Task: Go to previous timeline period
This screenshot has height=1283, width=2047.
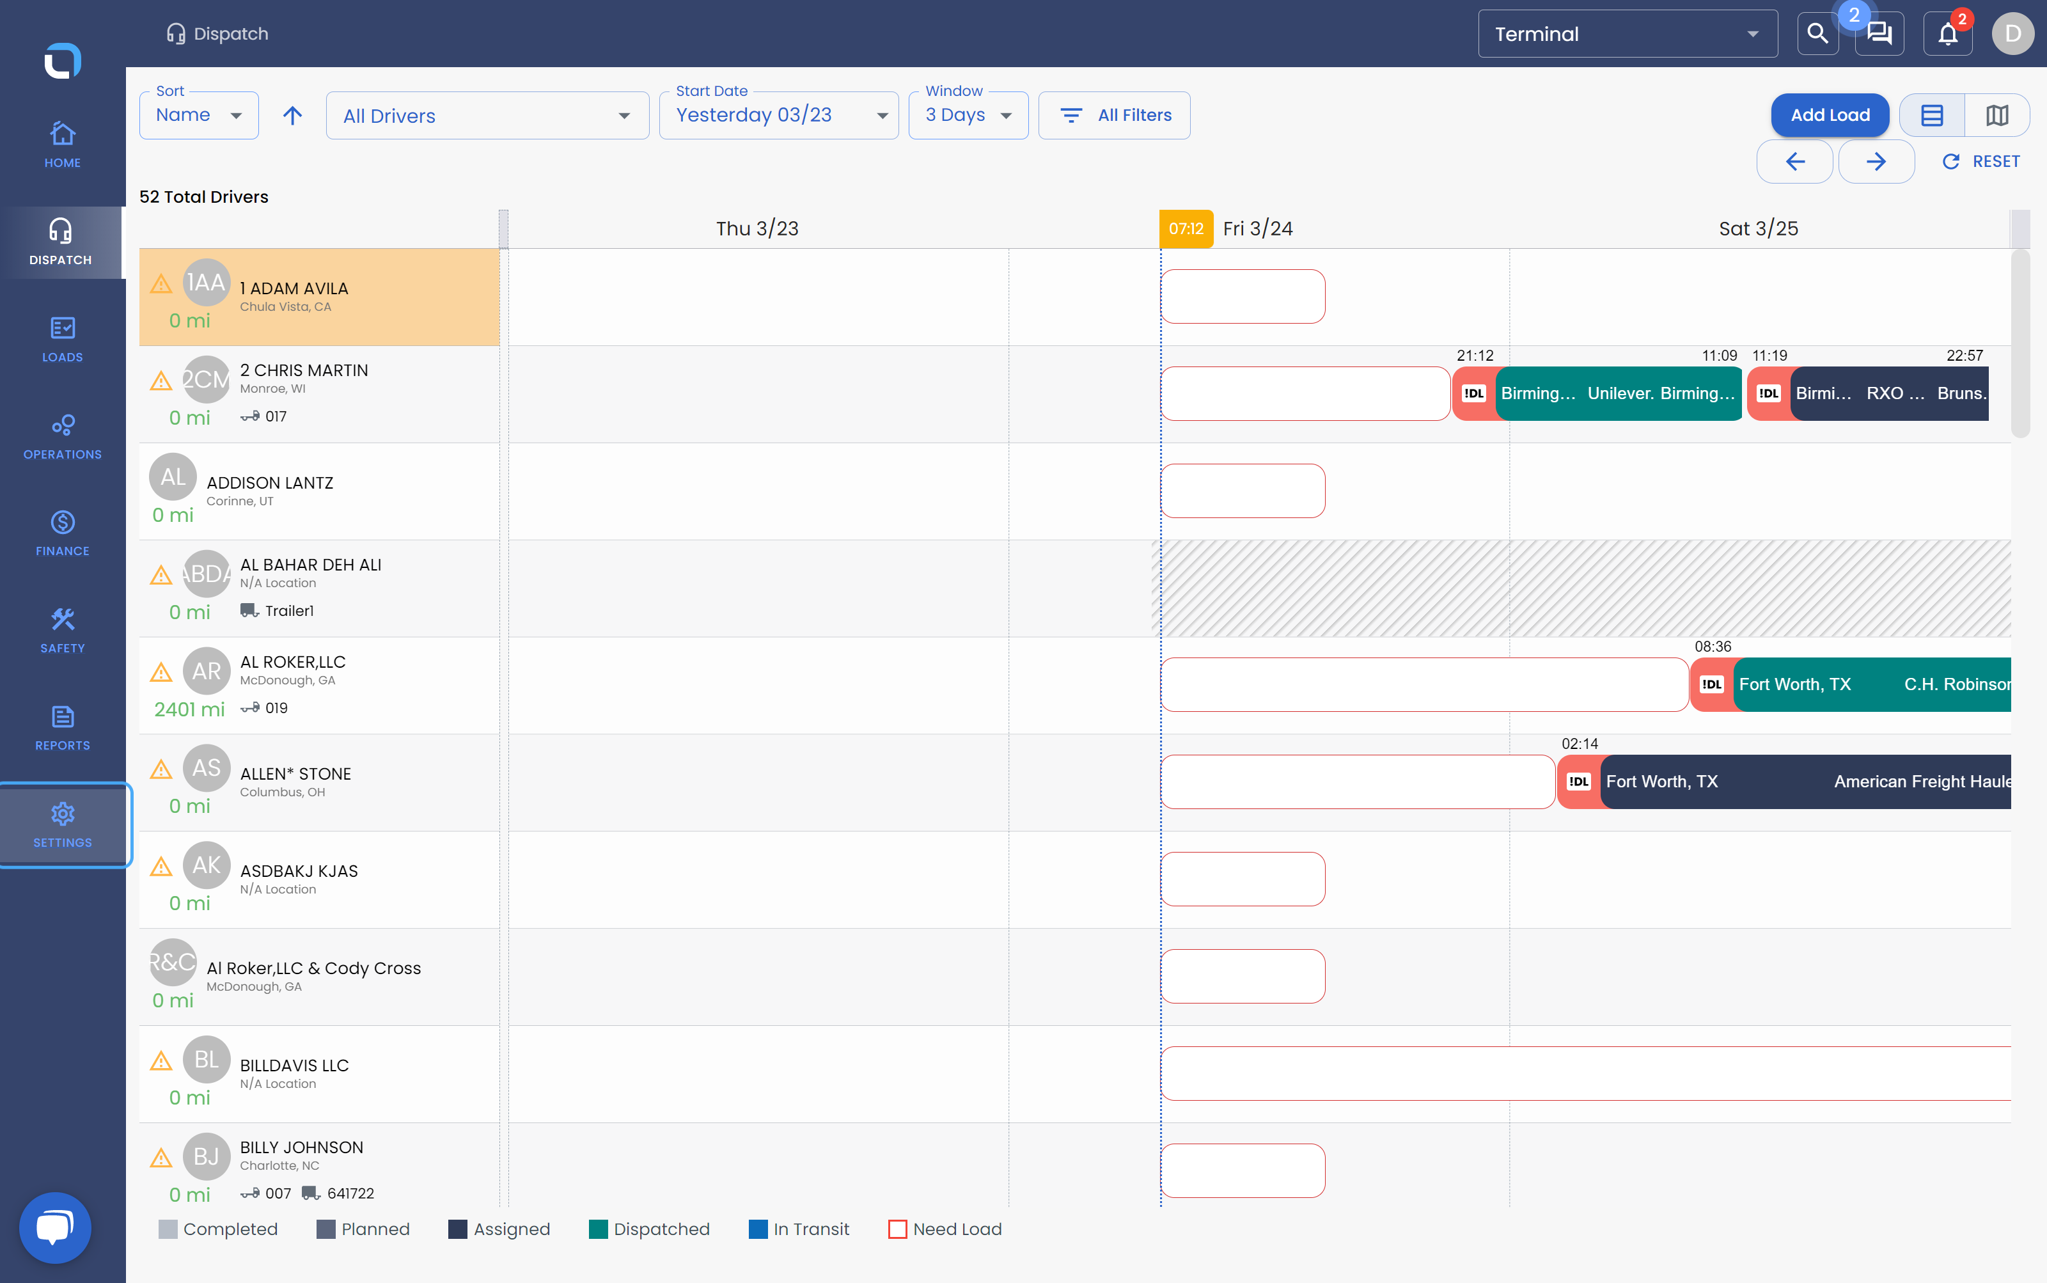Action: 1794,161
